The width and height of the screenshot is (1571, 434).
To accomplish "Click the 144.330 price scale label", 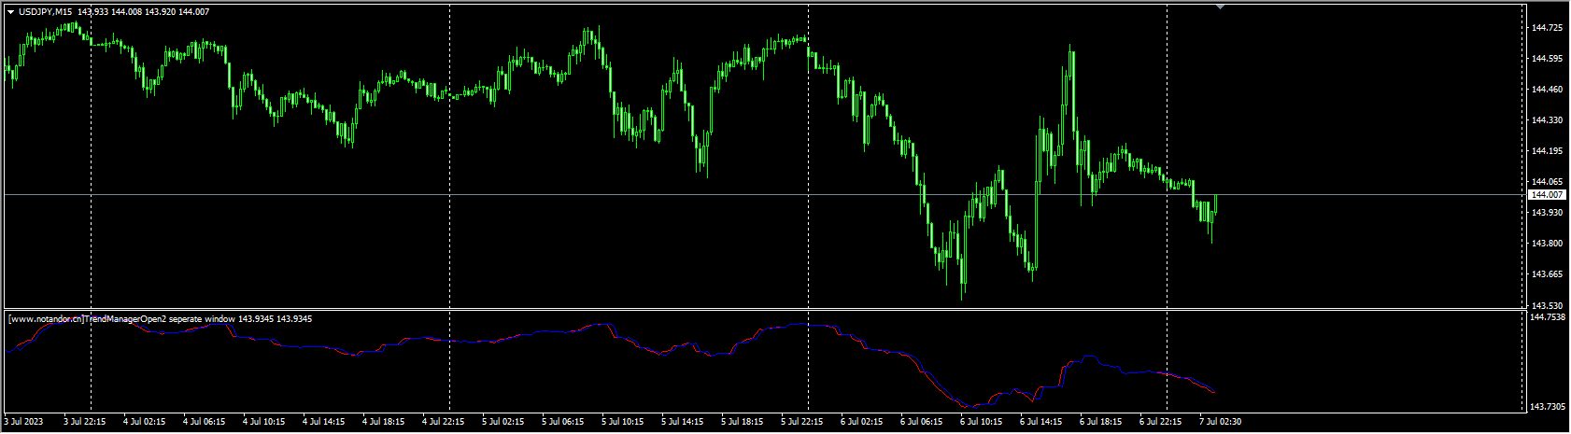I will coord(1548,120).
